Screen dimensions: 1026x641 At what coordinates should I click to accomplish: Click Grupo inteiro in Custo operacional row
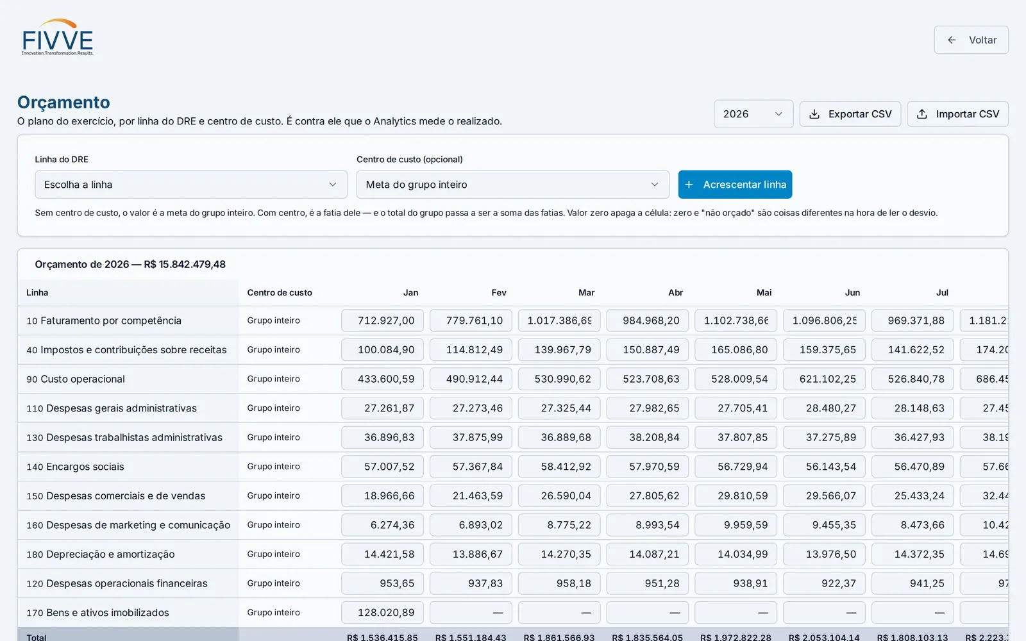[273, 379]
